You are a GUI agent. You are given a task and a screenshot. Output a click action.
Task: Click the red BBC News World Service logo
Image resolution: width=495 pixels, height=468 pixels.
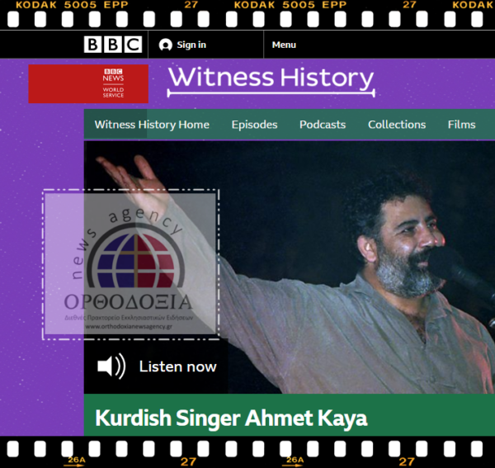pos(88,83)
